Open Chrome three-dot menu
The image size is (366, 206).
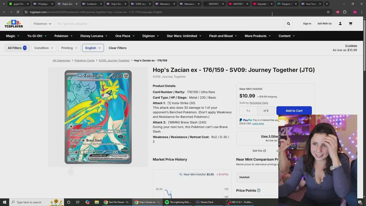pyautogui.click(x=362, y=12)
